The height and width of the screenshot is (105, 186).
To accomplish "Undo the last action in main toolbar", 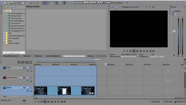I will pos(31,3).
